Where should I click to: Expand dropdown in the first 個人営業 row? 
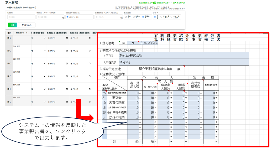tap(44, 63)
